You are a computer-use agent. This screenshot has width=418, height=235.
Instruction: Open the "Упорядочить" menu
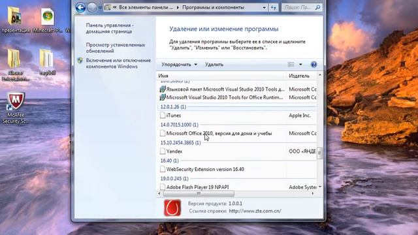179,65
